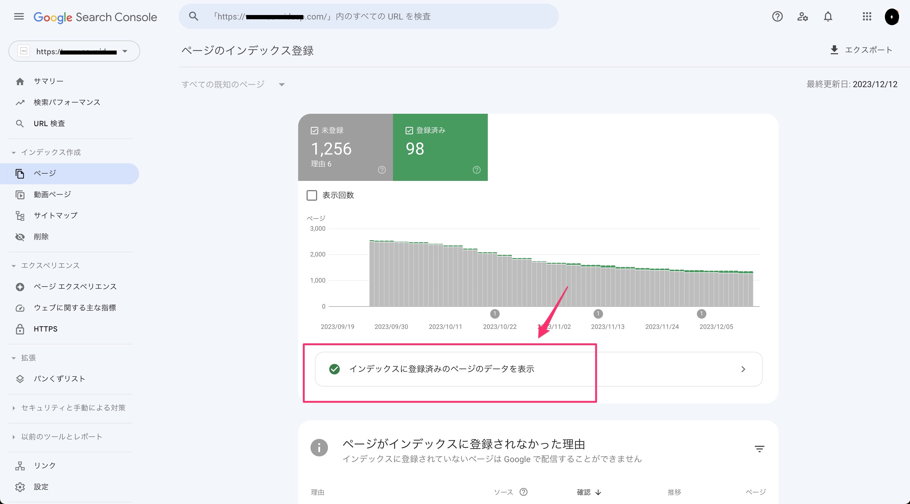This screenshot has height=504, width=910.
Task: Expand すべての既知のページ dropdown
Action: [281, 84]
